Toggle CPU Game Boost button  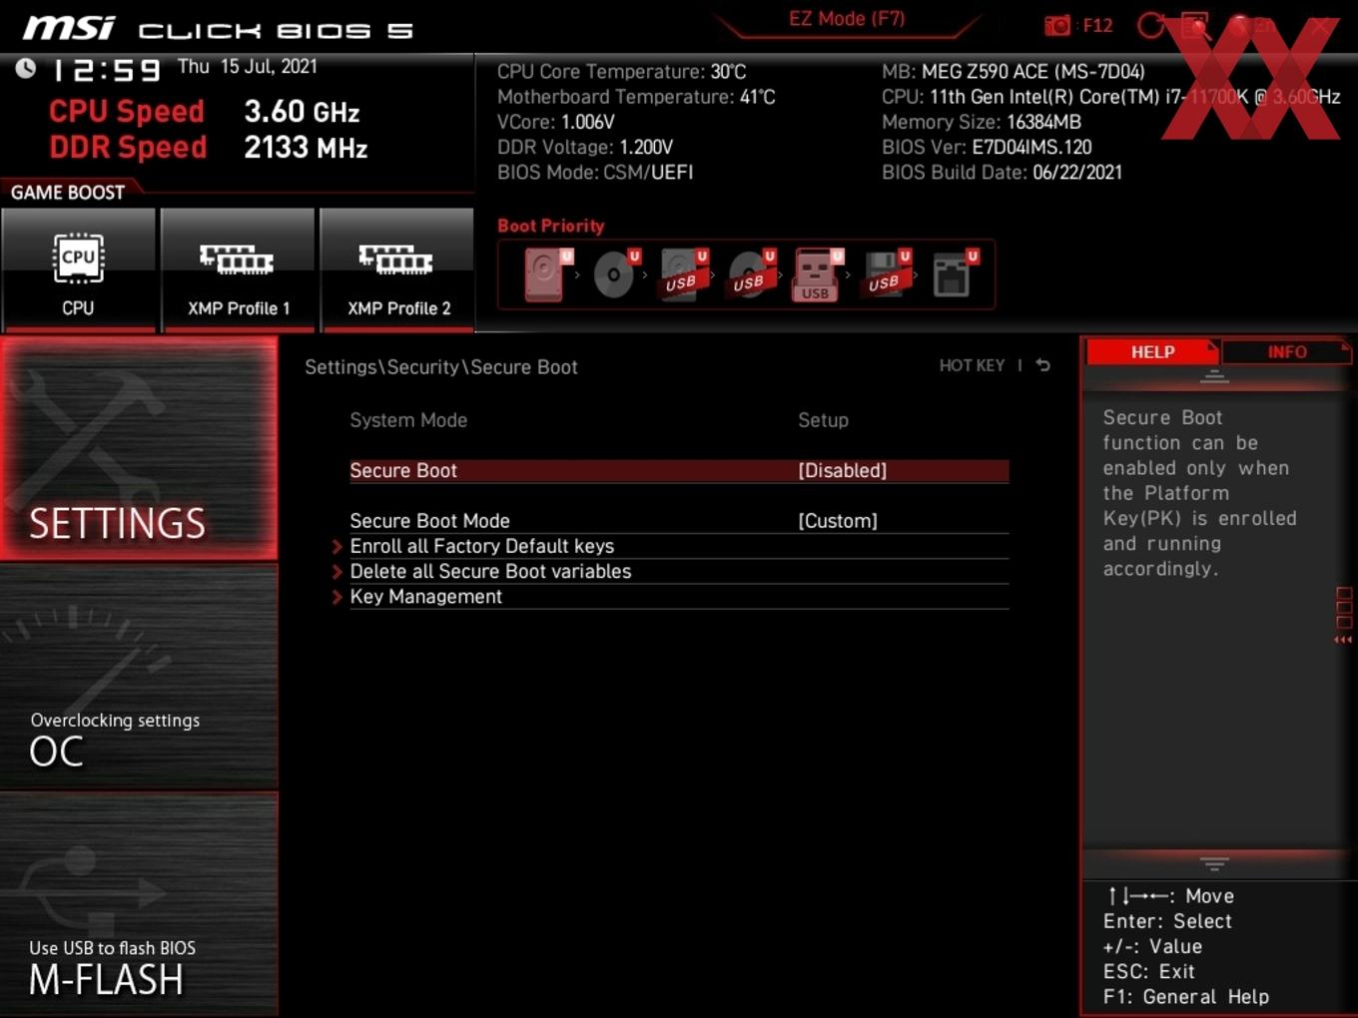(78, 269)
